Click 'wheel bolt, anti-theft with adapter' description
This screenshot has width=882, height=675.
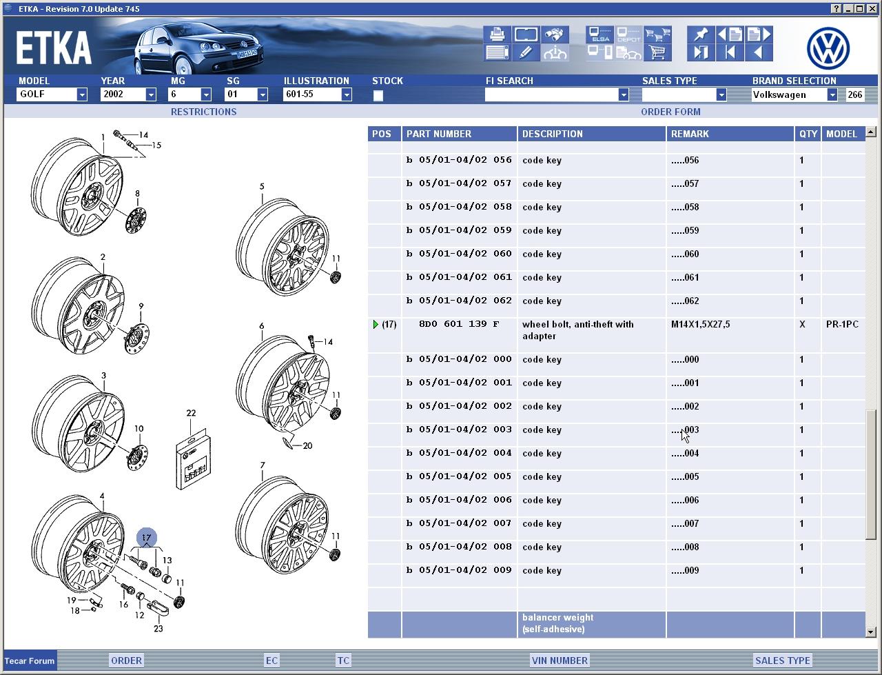click(x=578, y=330)
